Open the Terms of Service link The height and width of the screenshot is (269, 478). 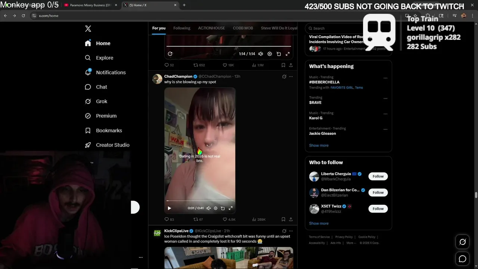click(x=319, y=237)
